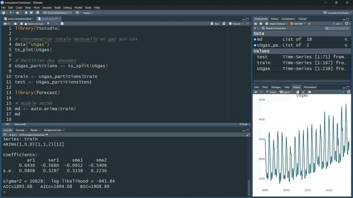Click the Clear console broom icon

tap(248, 135)
